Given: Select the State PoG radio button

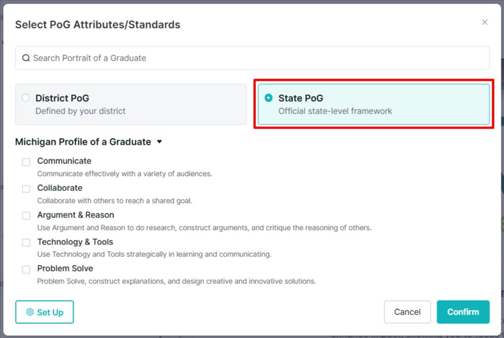Looking at the screenshot, I should tap(269, 98).
